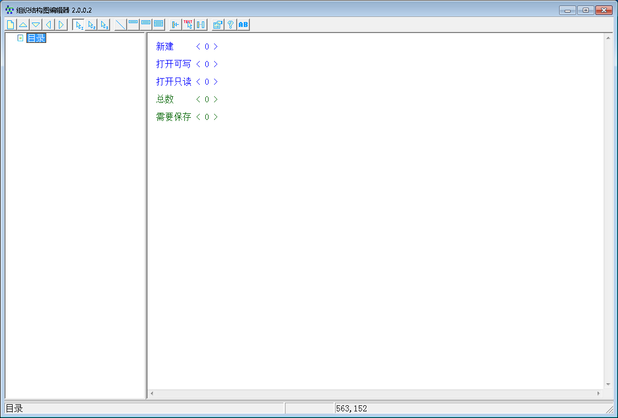
Task: Click the left chevron in 需要保存 row
Action: pos(198,117)
